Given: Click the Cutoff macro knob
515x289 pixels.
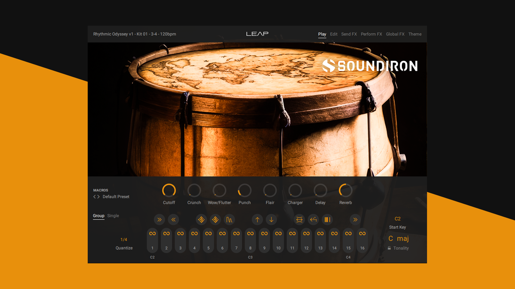Looking at the screenshot, I should click(x=169, y=191).
